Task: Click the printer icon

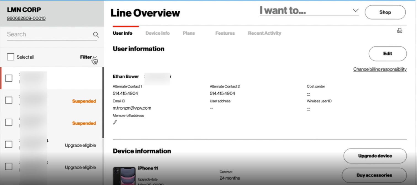Action: pyautogui.click(x=399, y=31)
